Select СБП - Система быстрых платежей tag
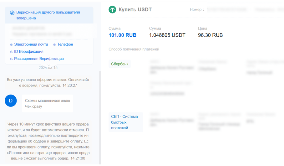This screenshot has width=284, height=166. tap(126, 122)
